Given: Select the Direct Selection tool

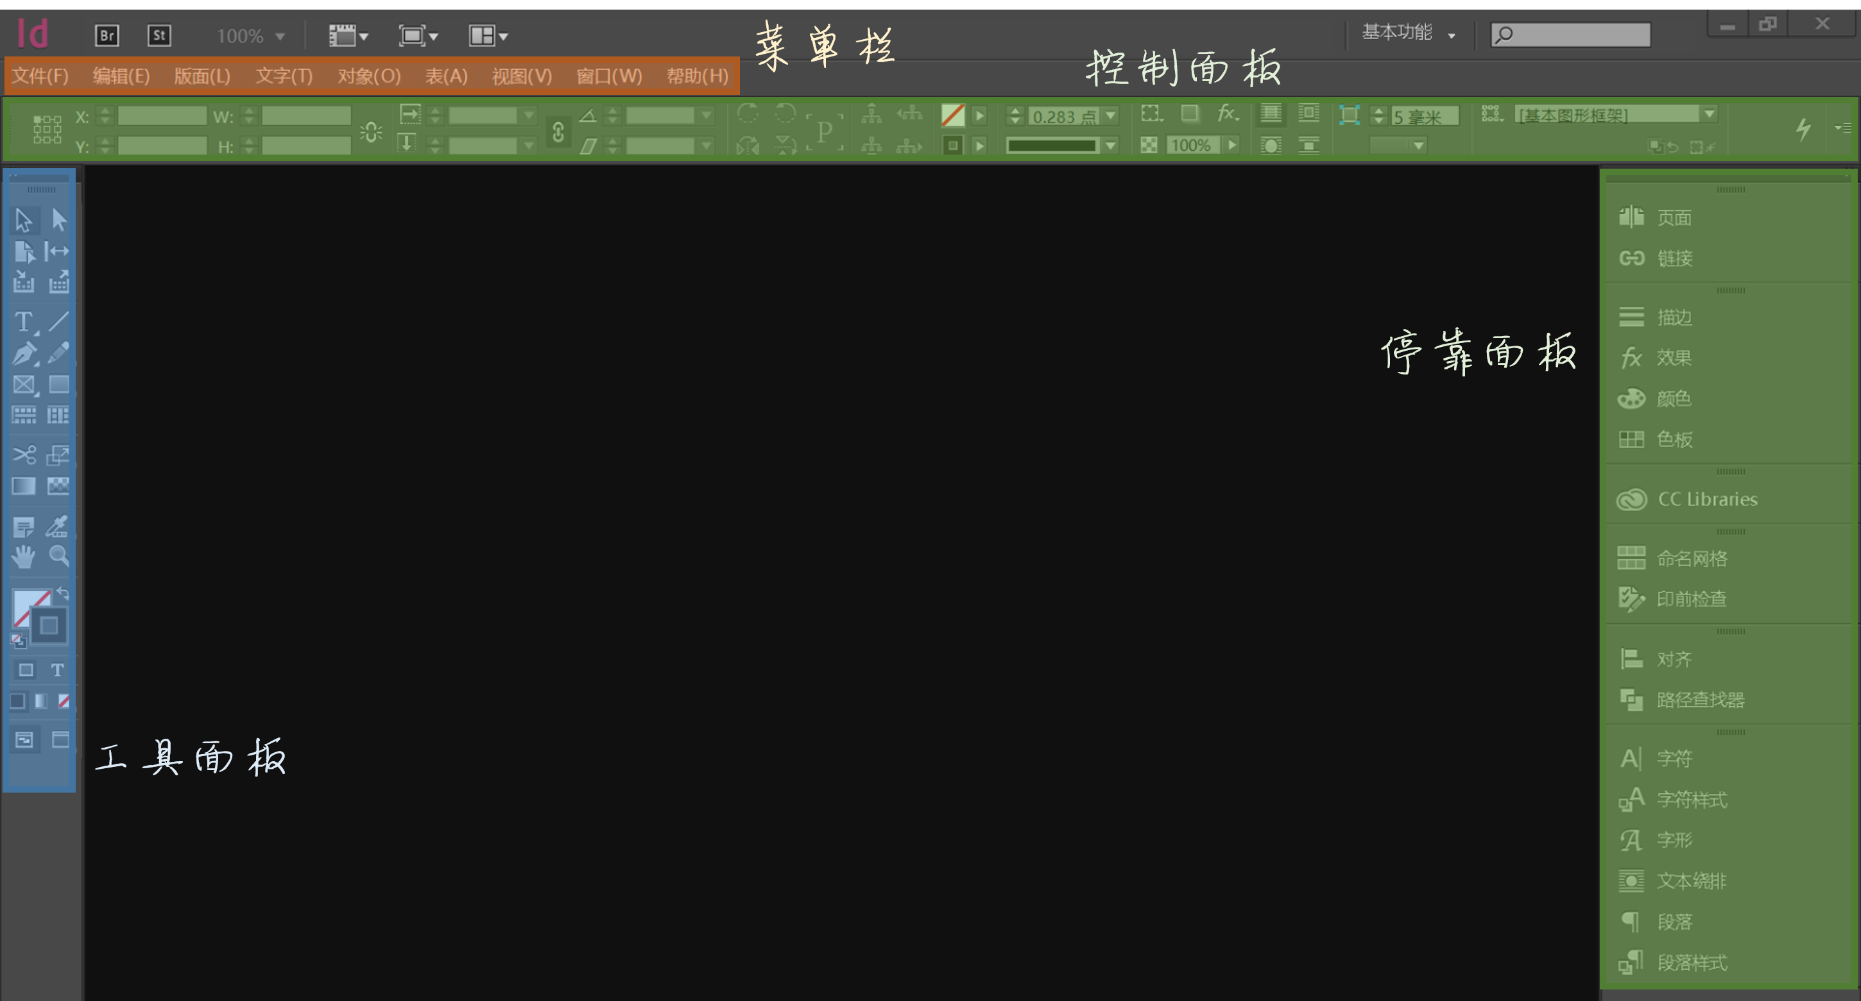Looking at the screenshot, I should [58, 219].
